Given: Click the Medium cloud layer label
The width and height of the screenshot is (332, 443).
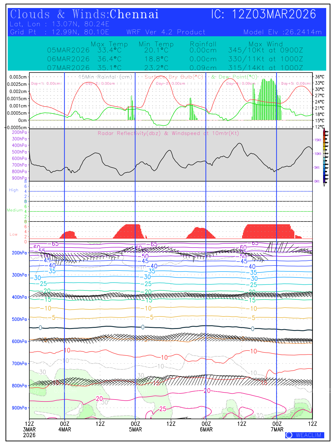Looking at the screenshot, I should pos(15,210).
